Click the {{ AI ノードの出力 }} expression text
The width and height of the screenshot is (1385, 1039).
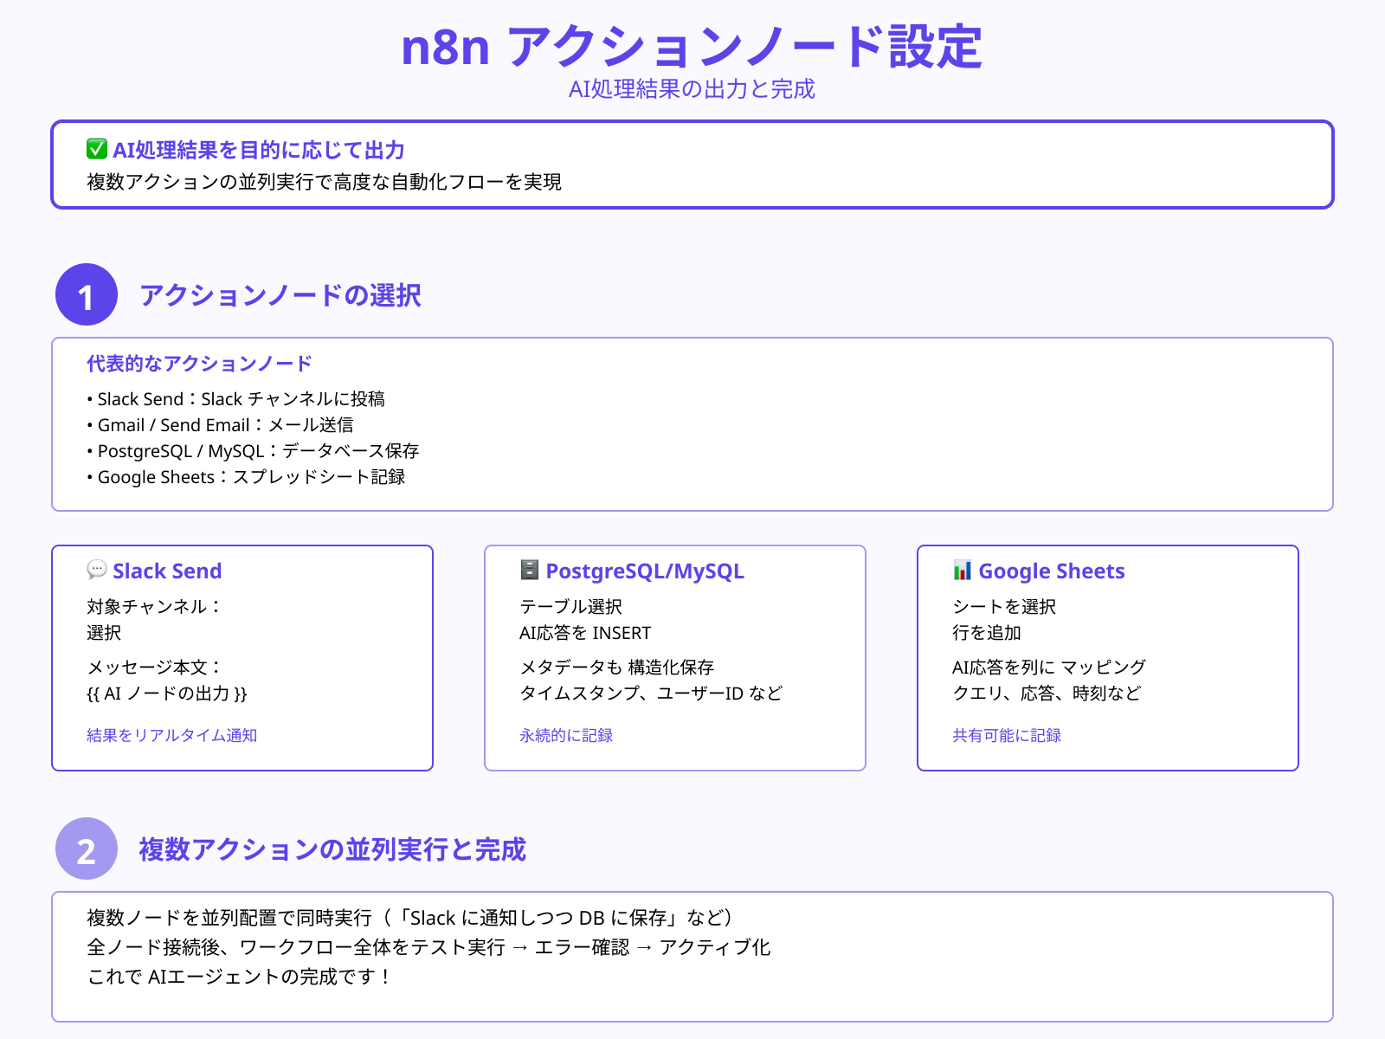pyautogui.click(x=167, y=693)
